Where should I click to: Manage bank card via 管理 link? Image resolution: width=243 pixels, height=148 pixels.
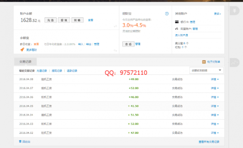pyautogui.click(x=193, y=22)
